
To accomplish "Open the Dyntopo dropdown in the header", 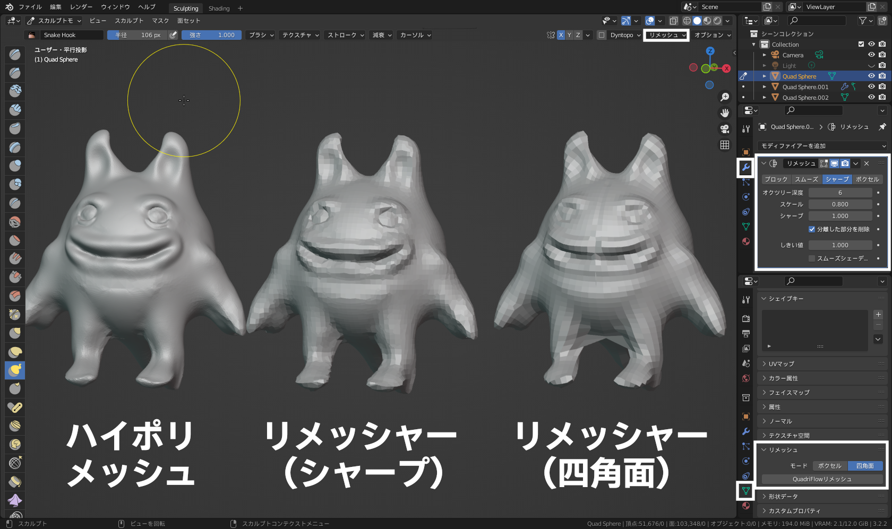I will click(x=624, y=35).
